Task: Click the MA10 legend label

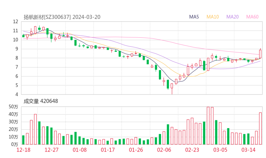Action: 212,17
